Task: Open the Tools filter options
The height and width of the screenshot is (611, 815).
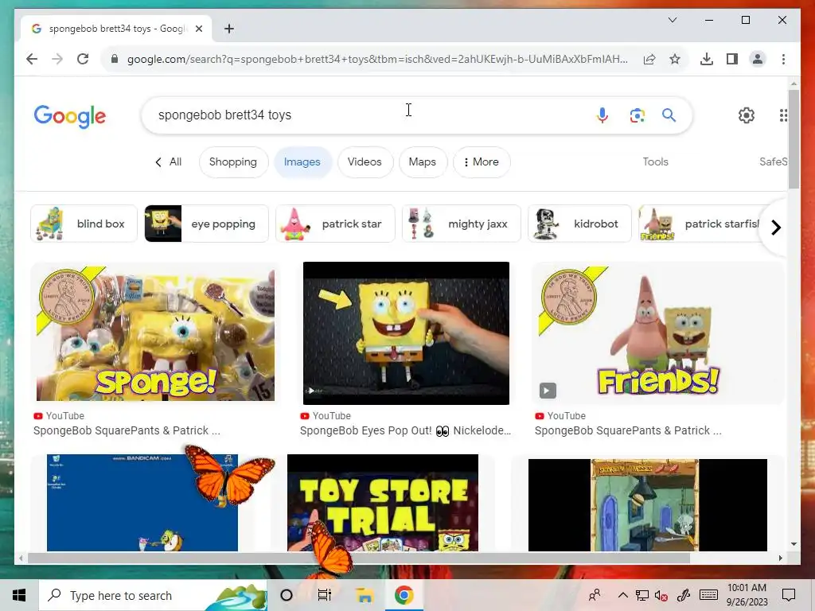Action: [656, 162]
